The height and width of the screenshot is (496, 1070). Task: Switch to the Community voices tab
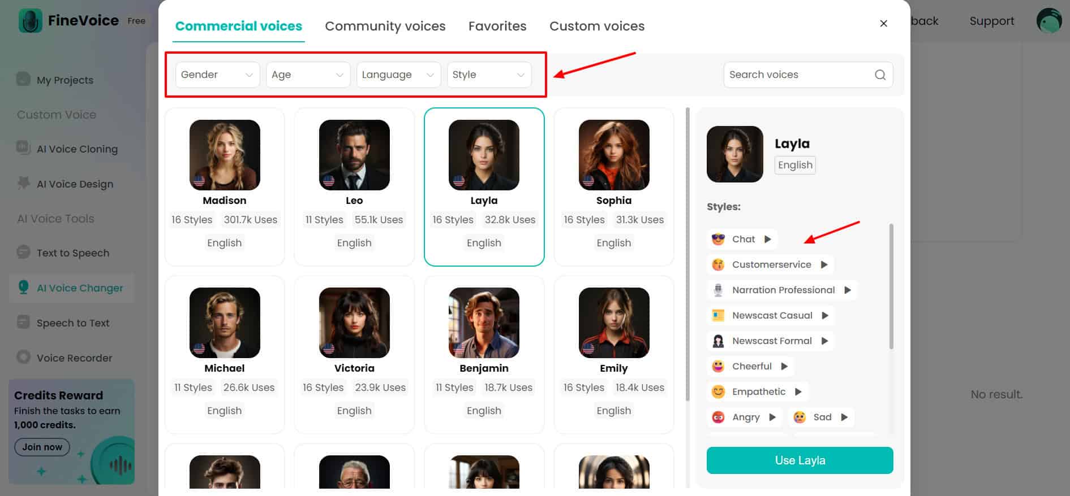(385, 26)
